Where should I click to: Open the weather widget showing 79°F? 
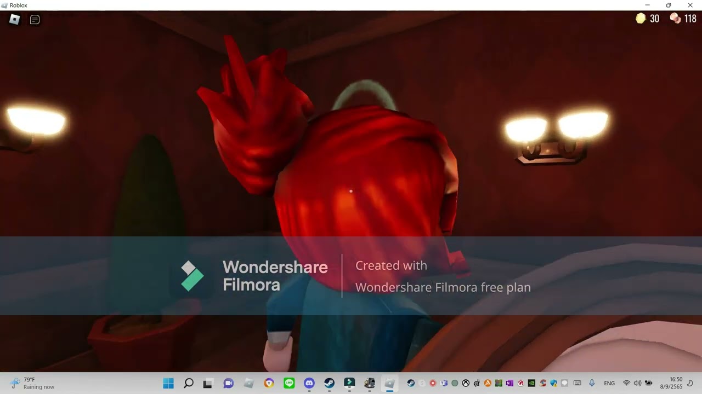[x=33, y=383]
